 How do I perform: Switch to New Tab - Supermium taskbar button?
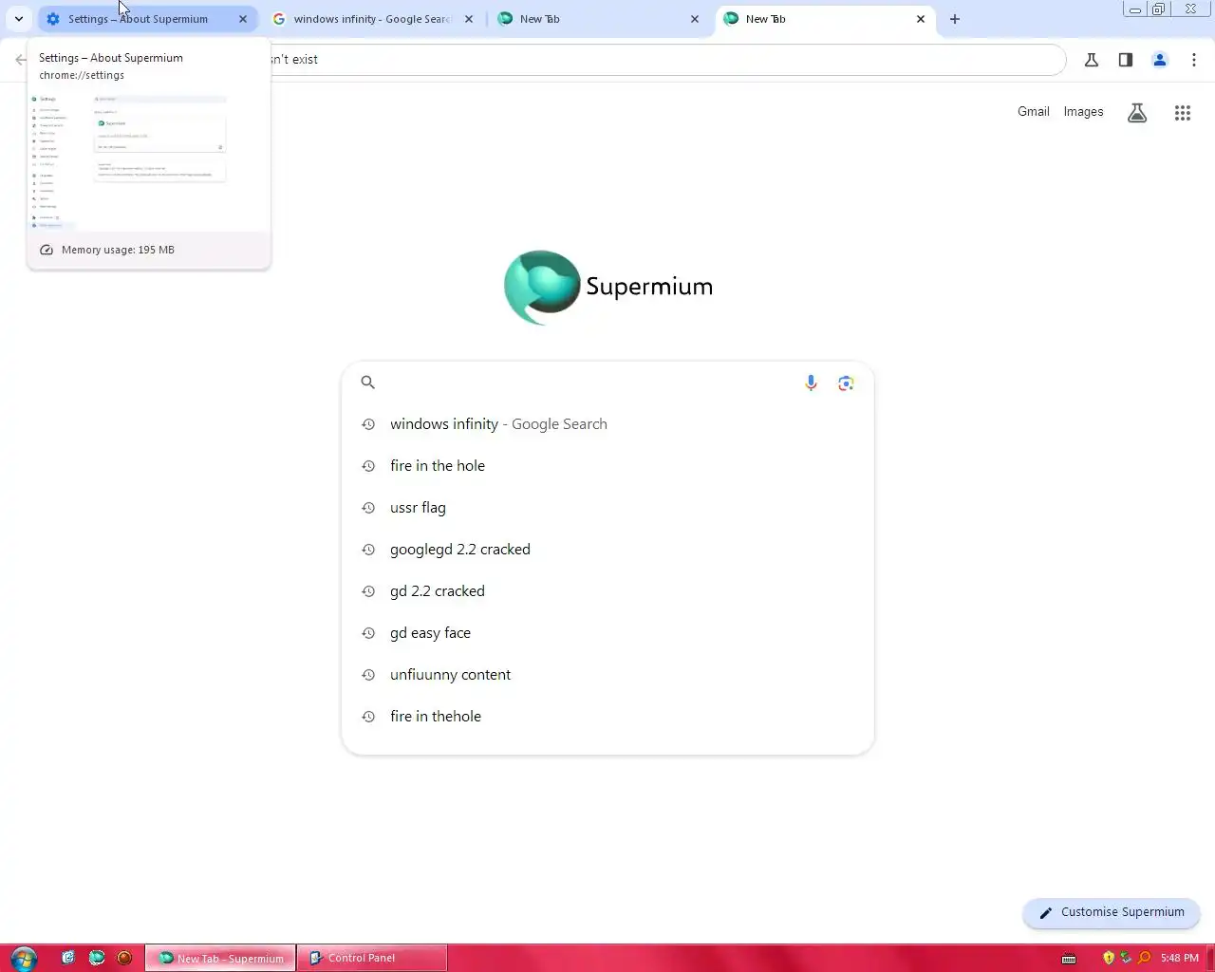point(220,958)
